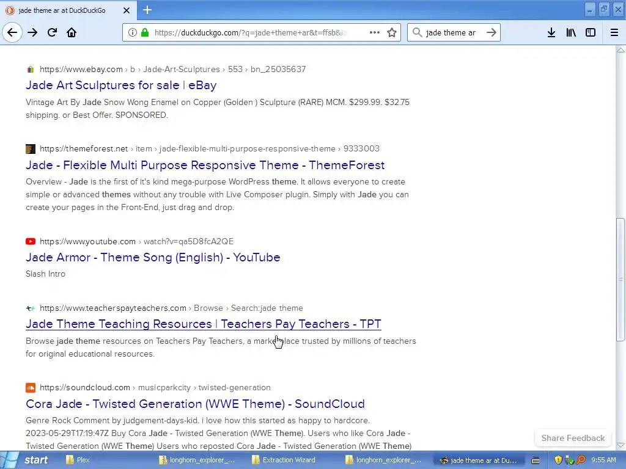The image size is (626, 469).
Task: Switch to jade theme ar taskbar button
Action: click(478, 460)
